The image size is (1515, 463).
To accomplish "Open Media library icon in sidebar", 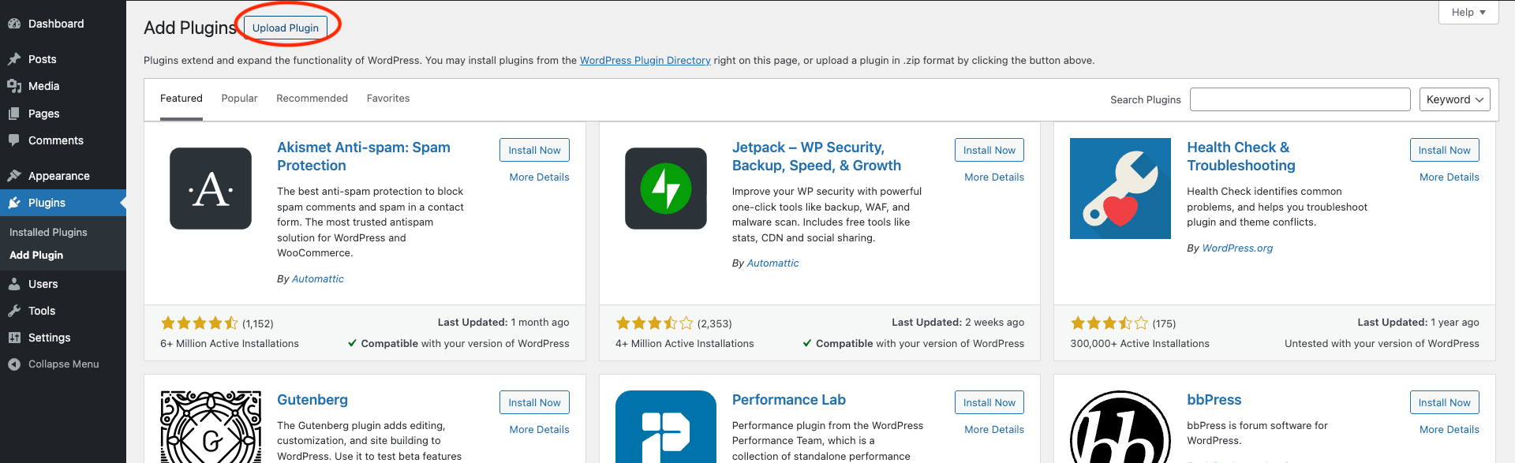I will [x=14, y=86].
